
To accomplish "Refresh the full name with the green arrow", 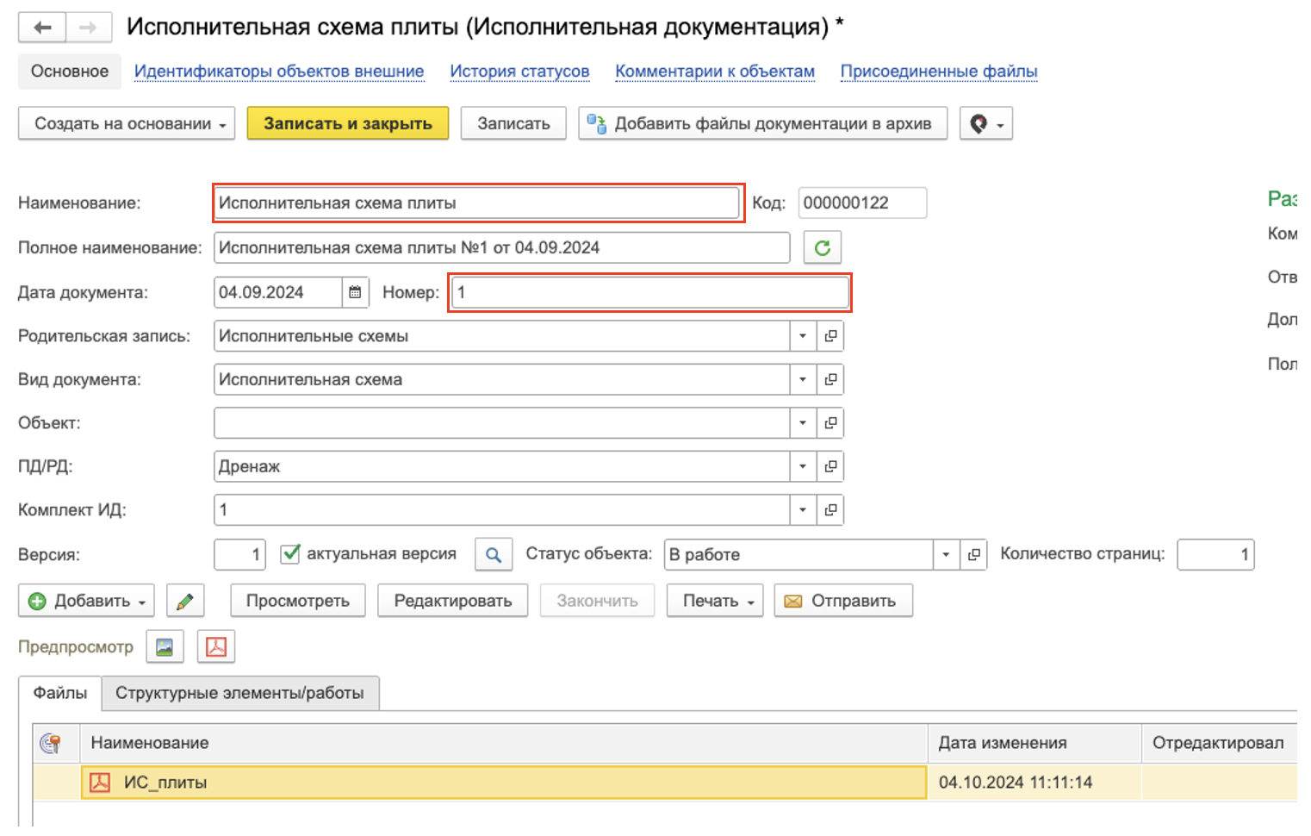I will pyautogui.click(x=823, y=247).
